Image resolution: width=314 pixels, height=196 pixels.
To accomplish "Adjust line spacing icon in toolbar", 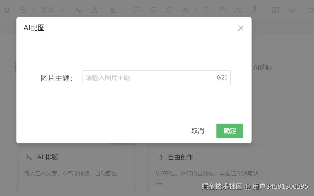I will (x=169, y=10).
